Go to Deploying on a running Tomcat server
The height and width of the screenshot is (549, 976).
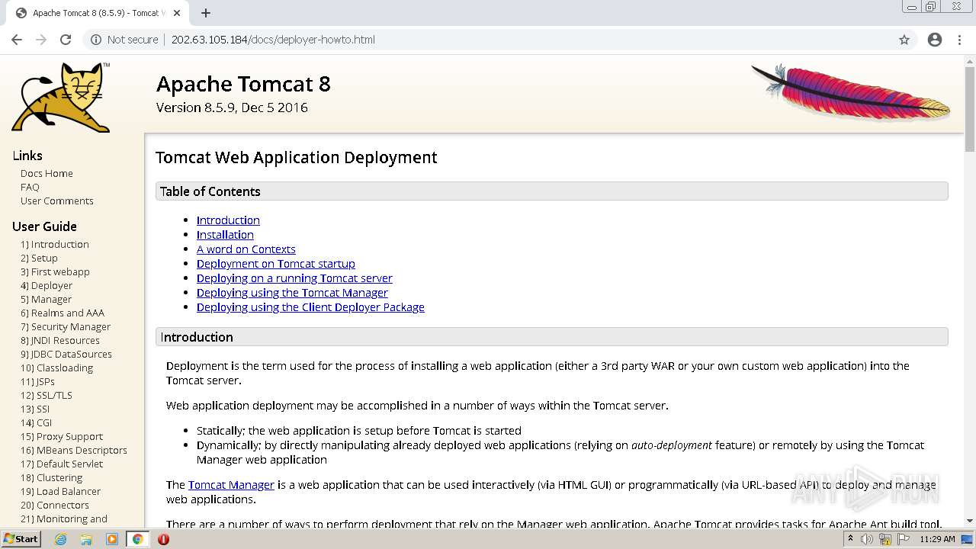pos(294,278)
